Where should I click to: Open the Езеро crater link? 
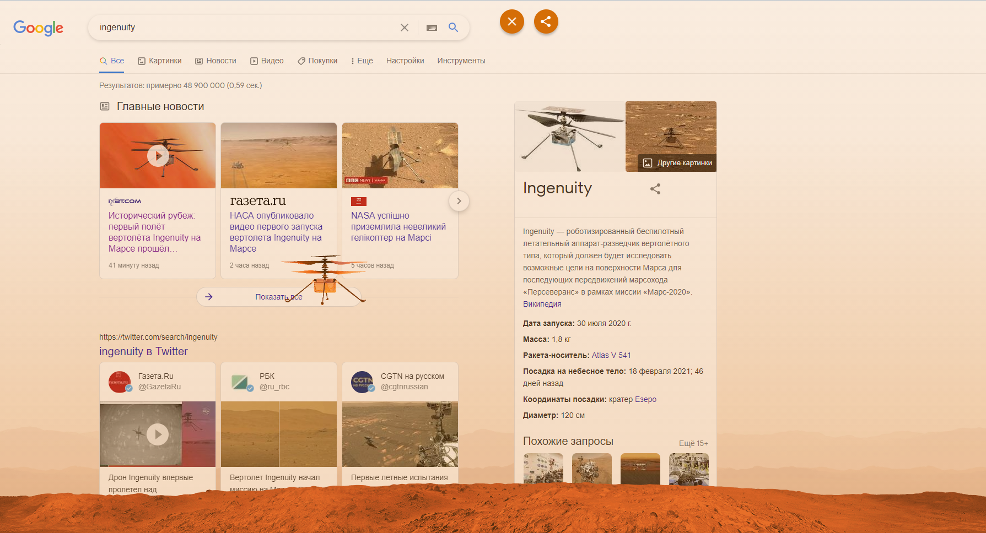(646, 400)
